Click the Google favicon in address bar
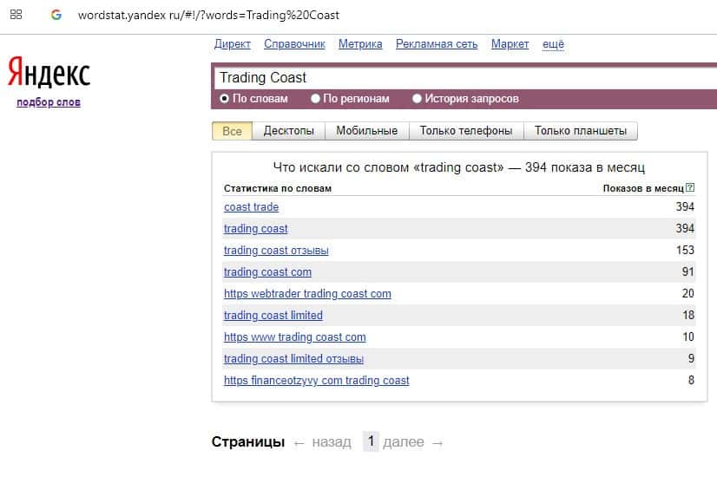The width and height of the screenshot is (717, 477). tap(56, 15)
